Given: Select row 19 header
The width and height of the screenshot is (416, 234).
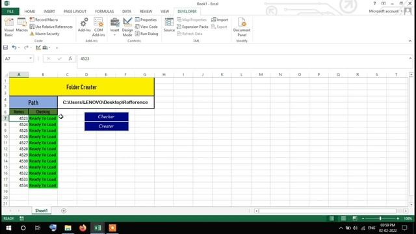Looking at the screenshot, I should 5,192.
